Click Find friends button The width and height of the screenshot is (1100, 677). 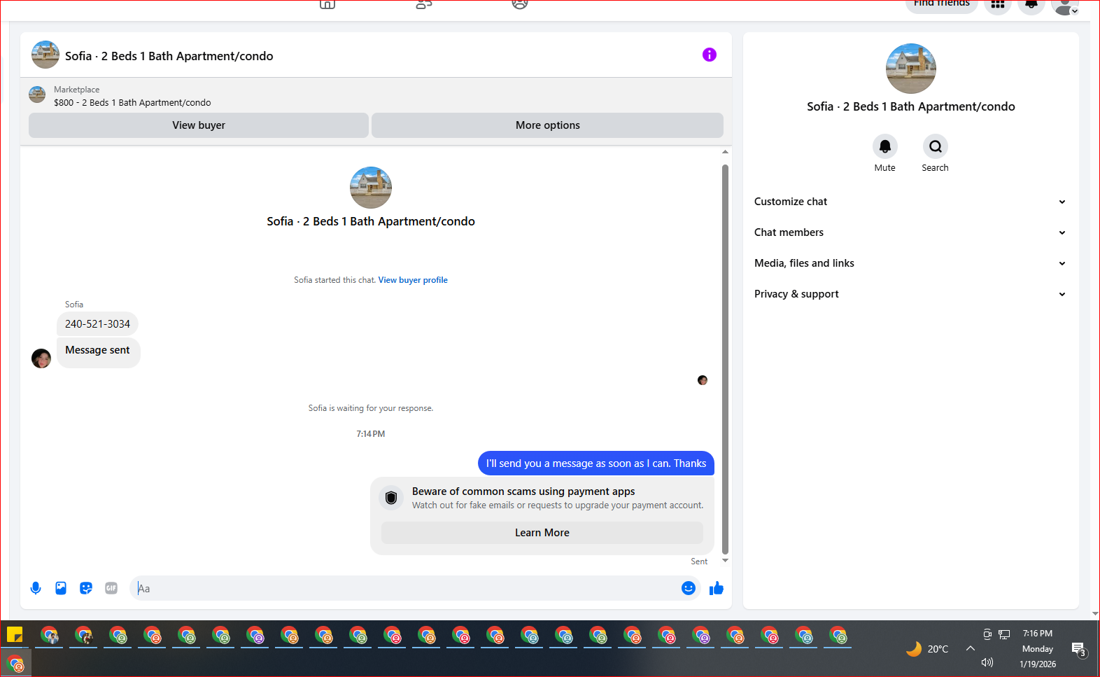click(942, 4)
